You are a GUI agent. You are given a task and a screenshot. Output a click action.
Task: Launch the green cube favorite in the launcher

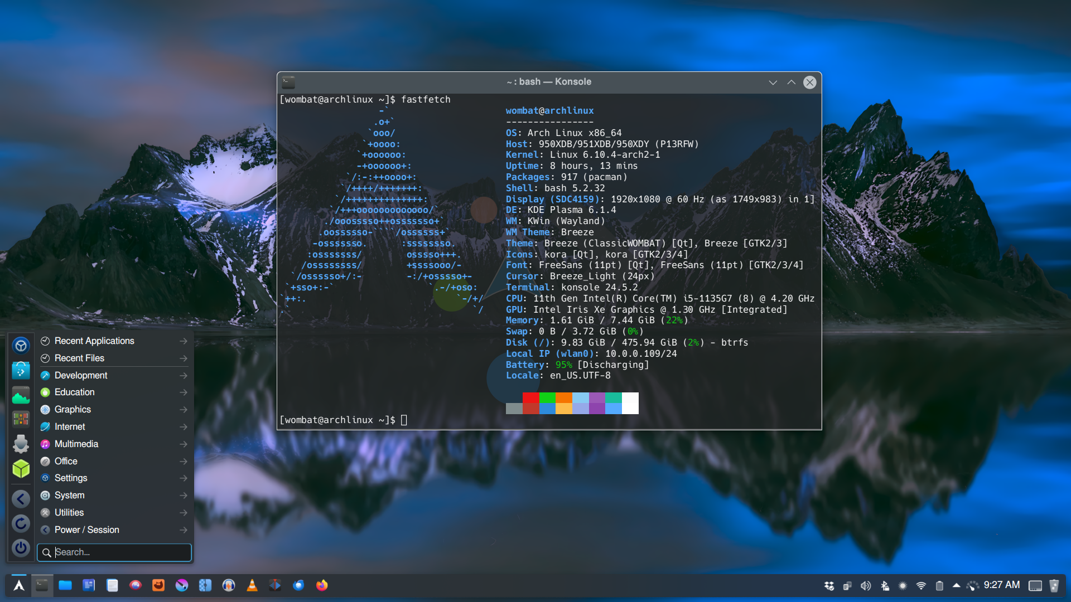click(21, 469)
